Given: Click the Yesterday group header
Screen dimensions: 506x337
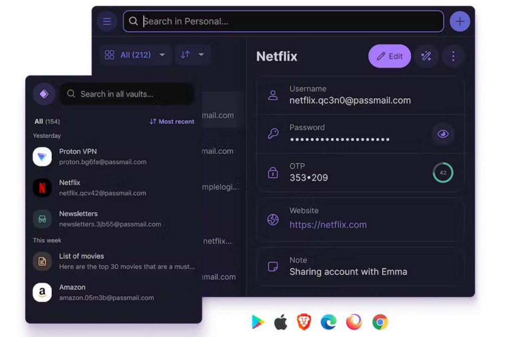Looking at the screenshot, I should [x=47, y=136].
